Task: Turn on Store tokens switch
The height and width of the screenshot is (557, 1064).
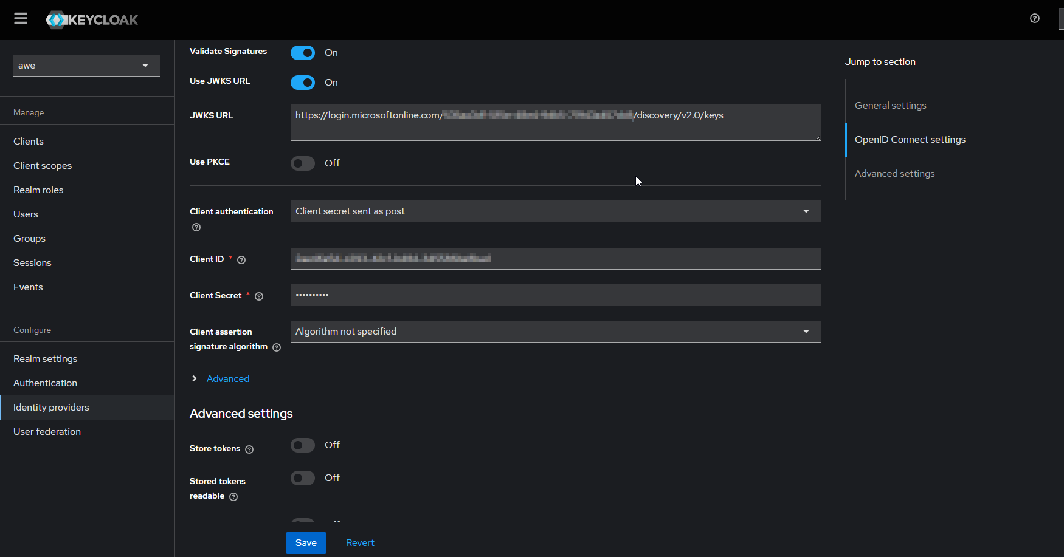Action: (x=303, y=445)
